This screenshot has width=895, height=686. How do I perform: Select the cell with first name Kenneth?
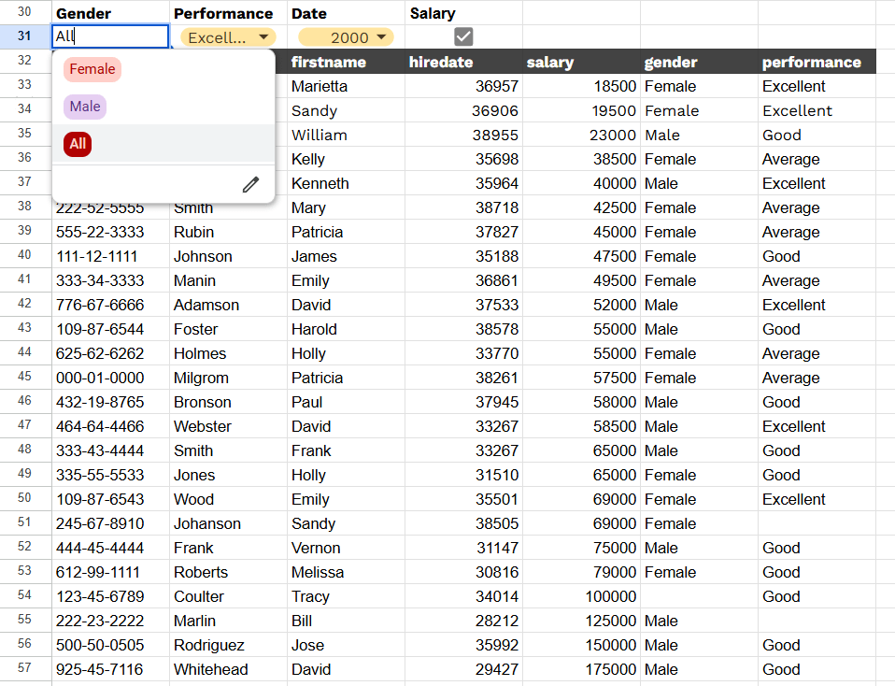tap(346, 183)
